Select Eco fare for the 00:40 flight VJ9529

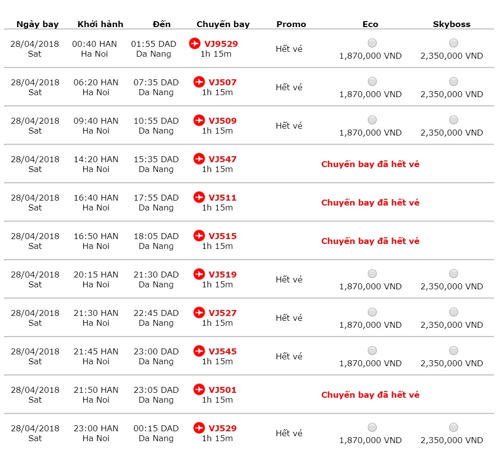point(372,43)
